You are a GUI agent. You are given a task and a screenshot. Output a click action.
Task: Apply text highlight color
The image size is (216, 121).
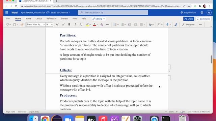[87, 25]
